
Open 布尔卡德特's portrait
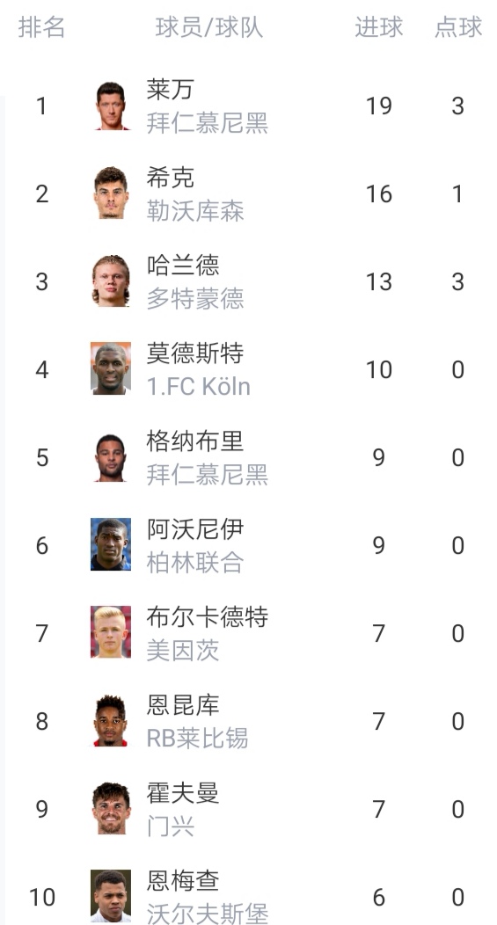(111, 632)
